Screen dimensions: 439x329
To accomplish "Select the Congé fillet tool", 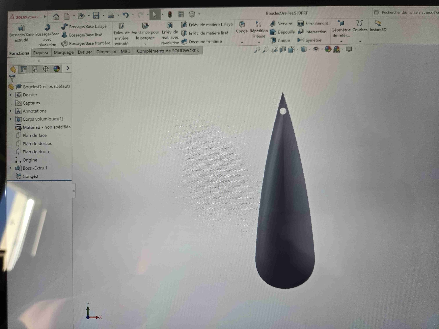I will (x=242, y=27).
